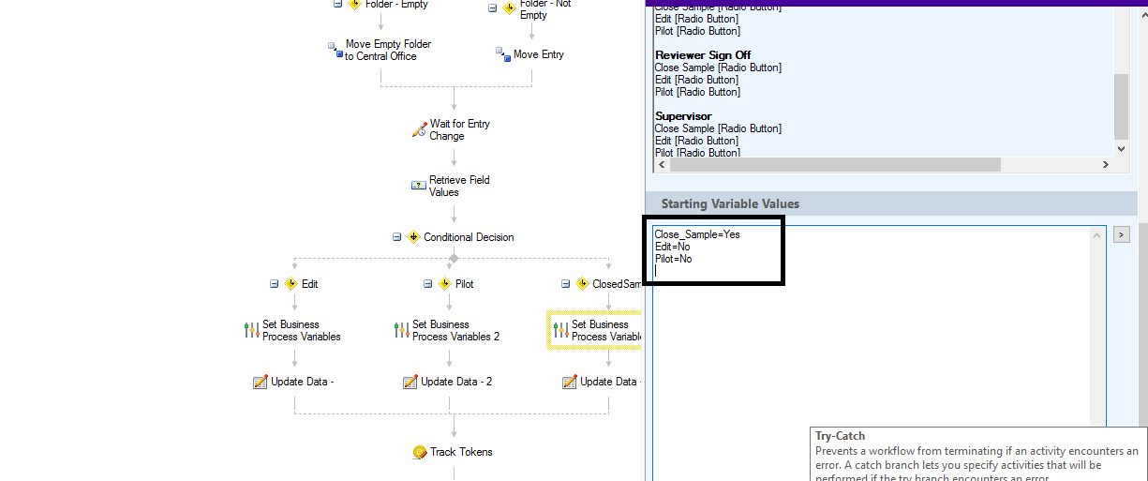Select the first Update Data - activity icon

coord(261,382)
